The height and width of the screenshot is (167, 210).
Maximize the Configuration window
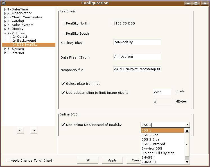pyautogui.click(x=196, y=3)
